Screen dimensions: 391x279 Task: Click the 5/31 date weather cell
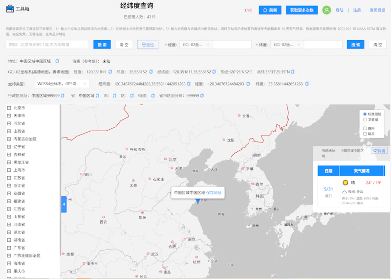328,192
